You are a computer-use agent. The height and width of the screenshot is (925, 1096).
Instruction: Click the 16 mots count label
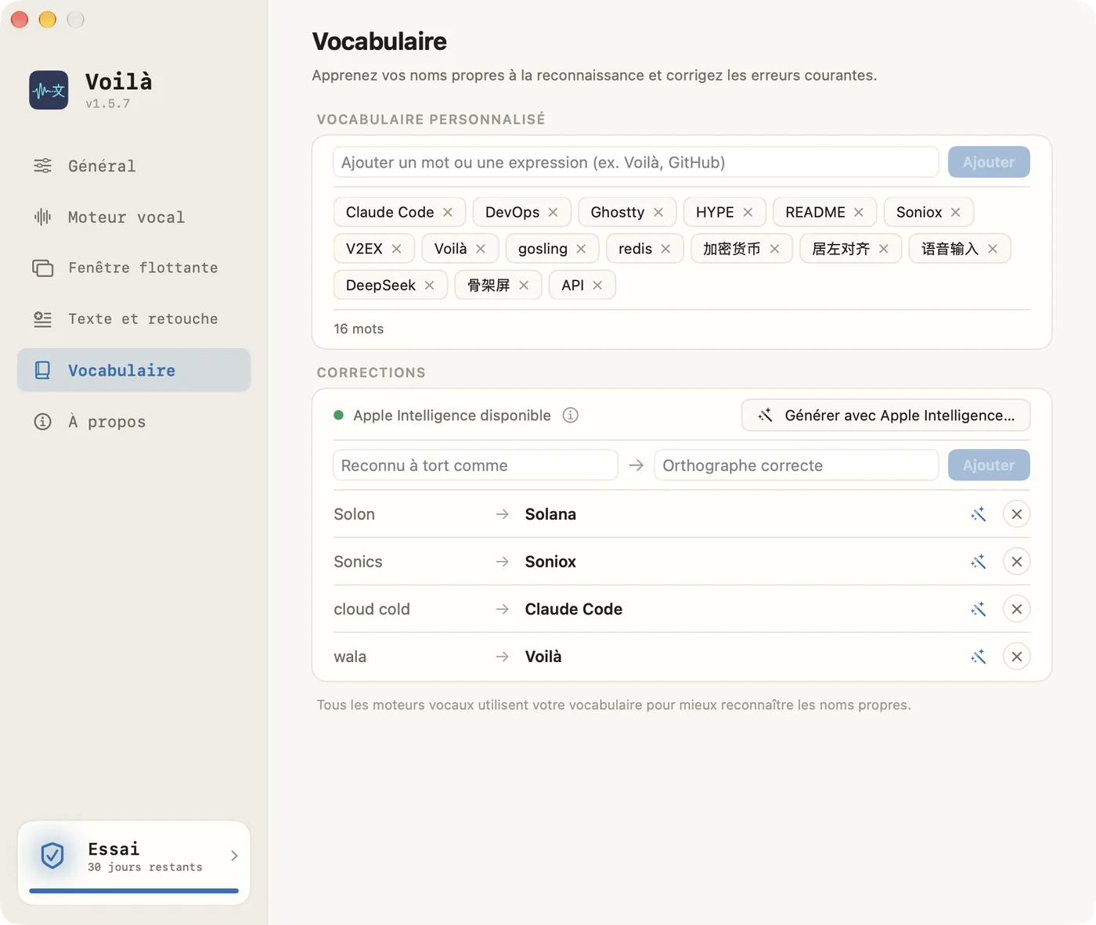[359, 329]
